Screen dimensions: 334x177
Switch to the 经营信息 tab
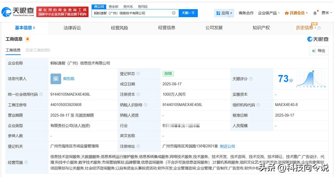(x=167, y=28)
